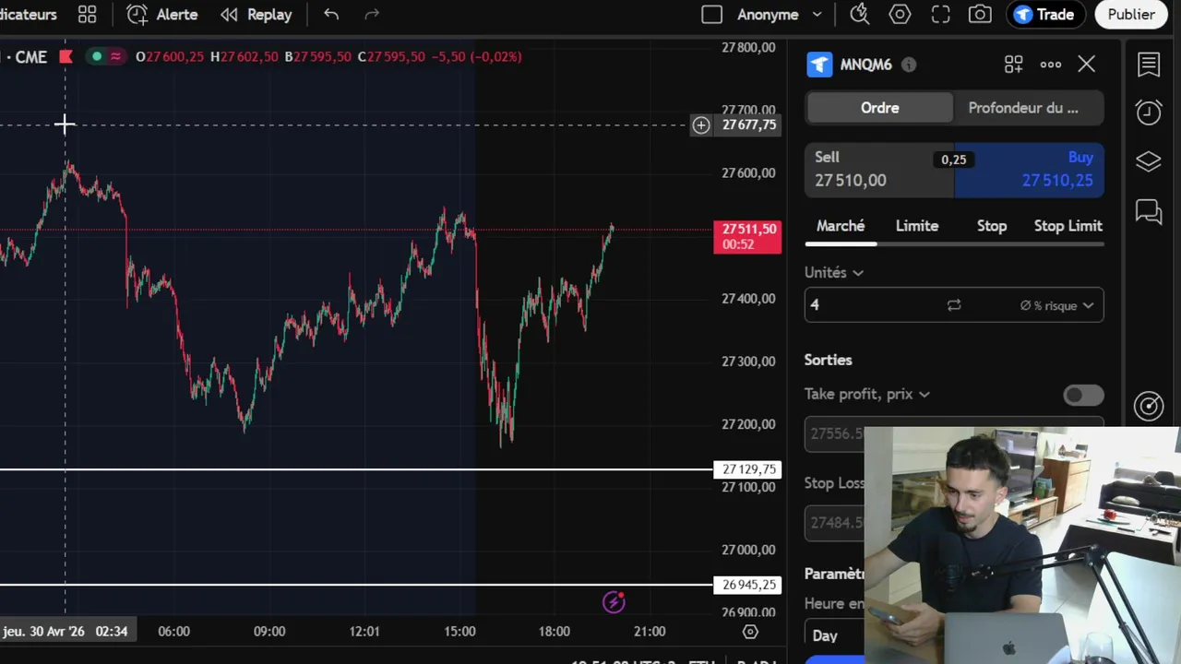
Task: Open the indicator templates grid icon
Action: pyautogui.click(x=87, y=15)
